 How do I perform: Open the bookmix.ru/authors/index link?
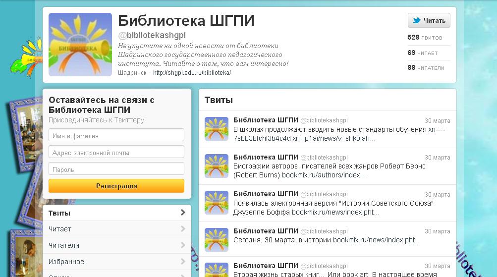[325, 175]
